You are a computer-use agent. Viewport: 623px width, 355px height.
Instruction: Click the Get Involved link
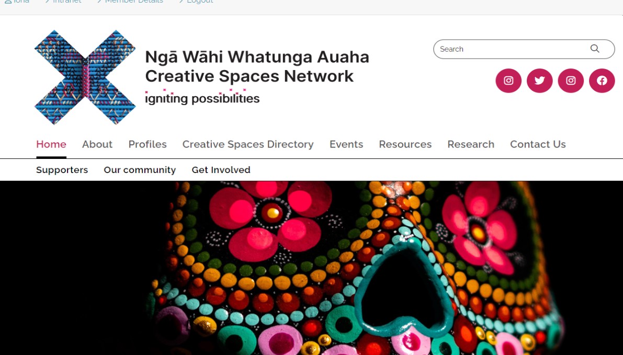[x=221, y=170]
